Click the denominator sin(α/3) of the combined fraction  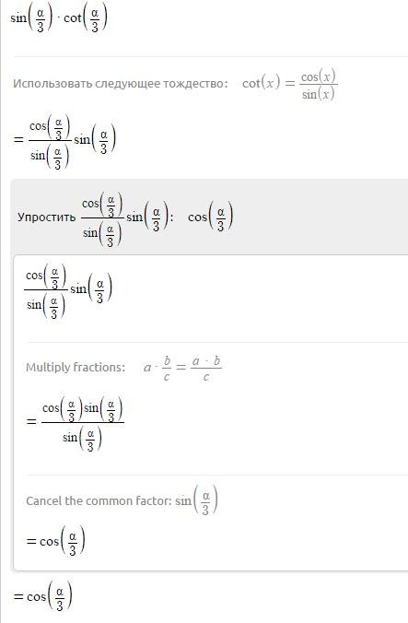[82, 438]
